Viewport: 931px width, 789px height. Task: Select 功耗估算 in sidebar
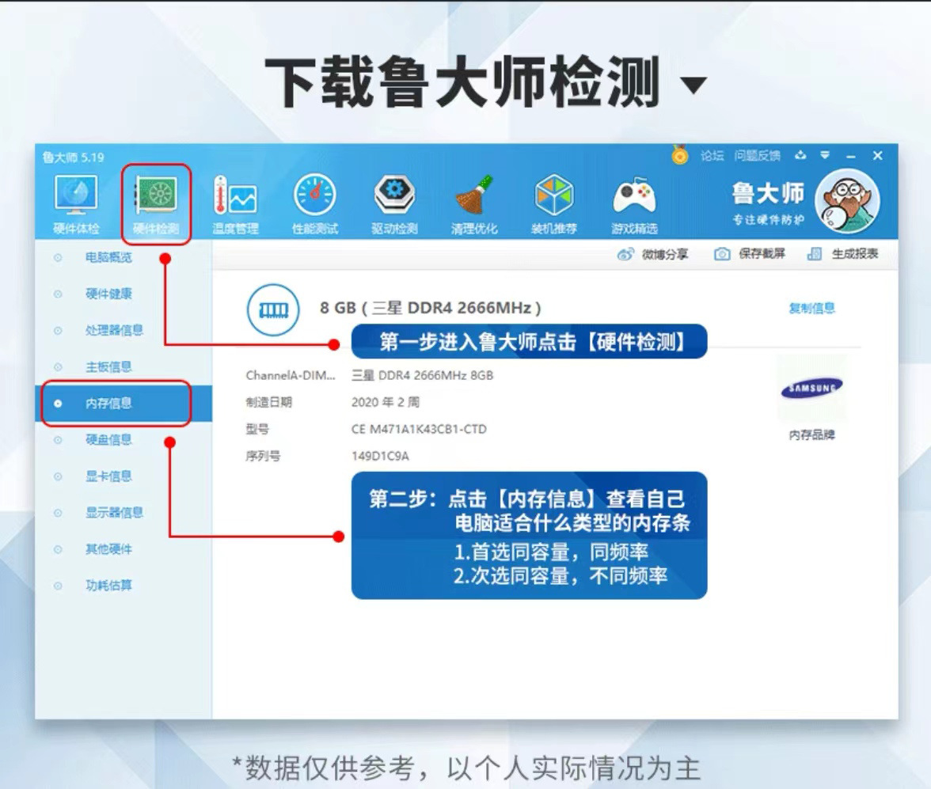(108, 586)
